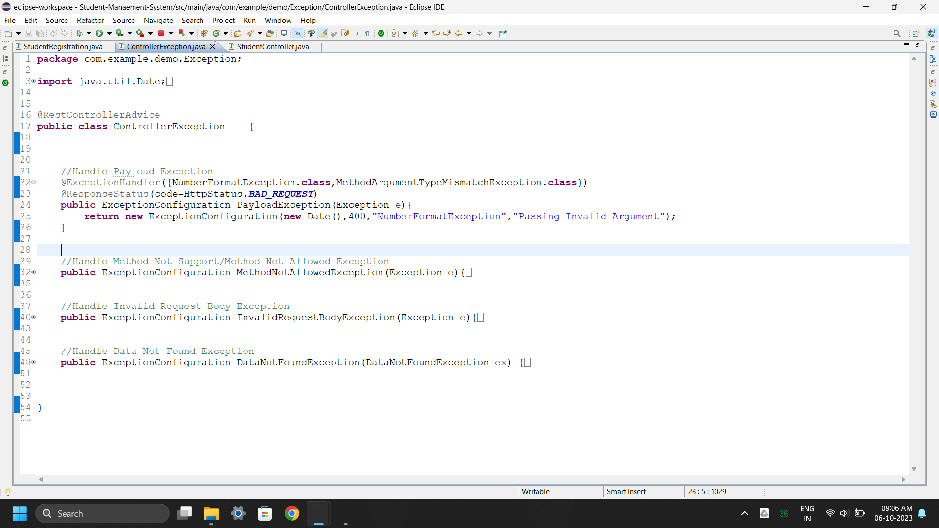The width and height of the screenshot is (939, 528).
Task: Click the green Run button in toolbar
Action: [99, 33]
